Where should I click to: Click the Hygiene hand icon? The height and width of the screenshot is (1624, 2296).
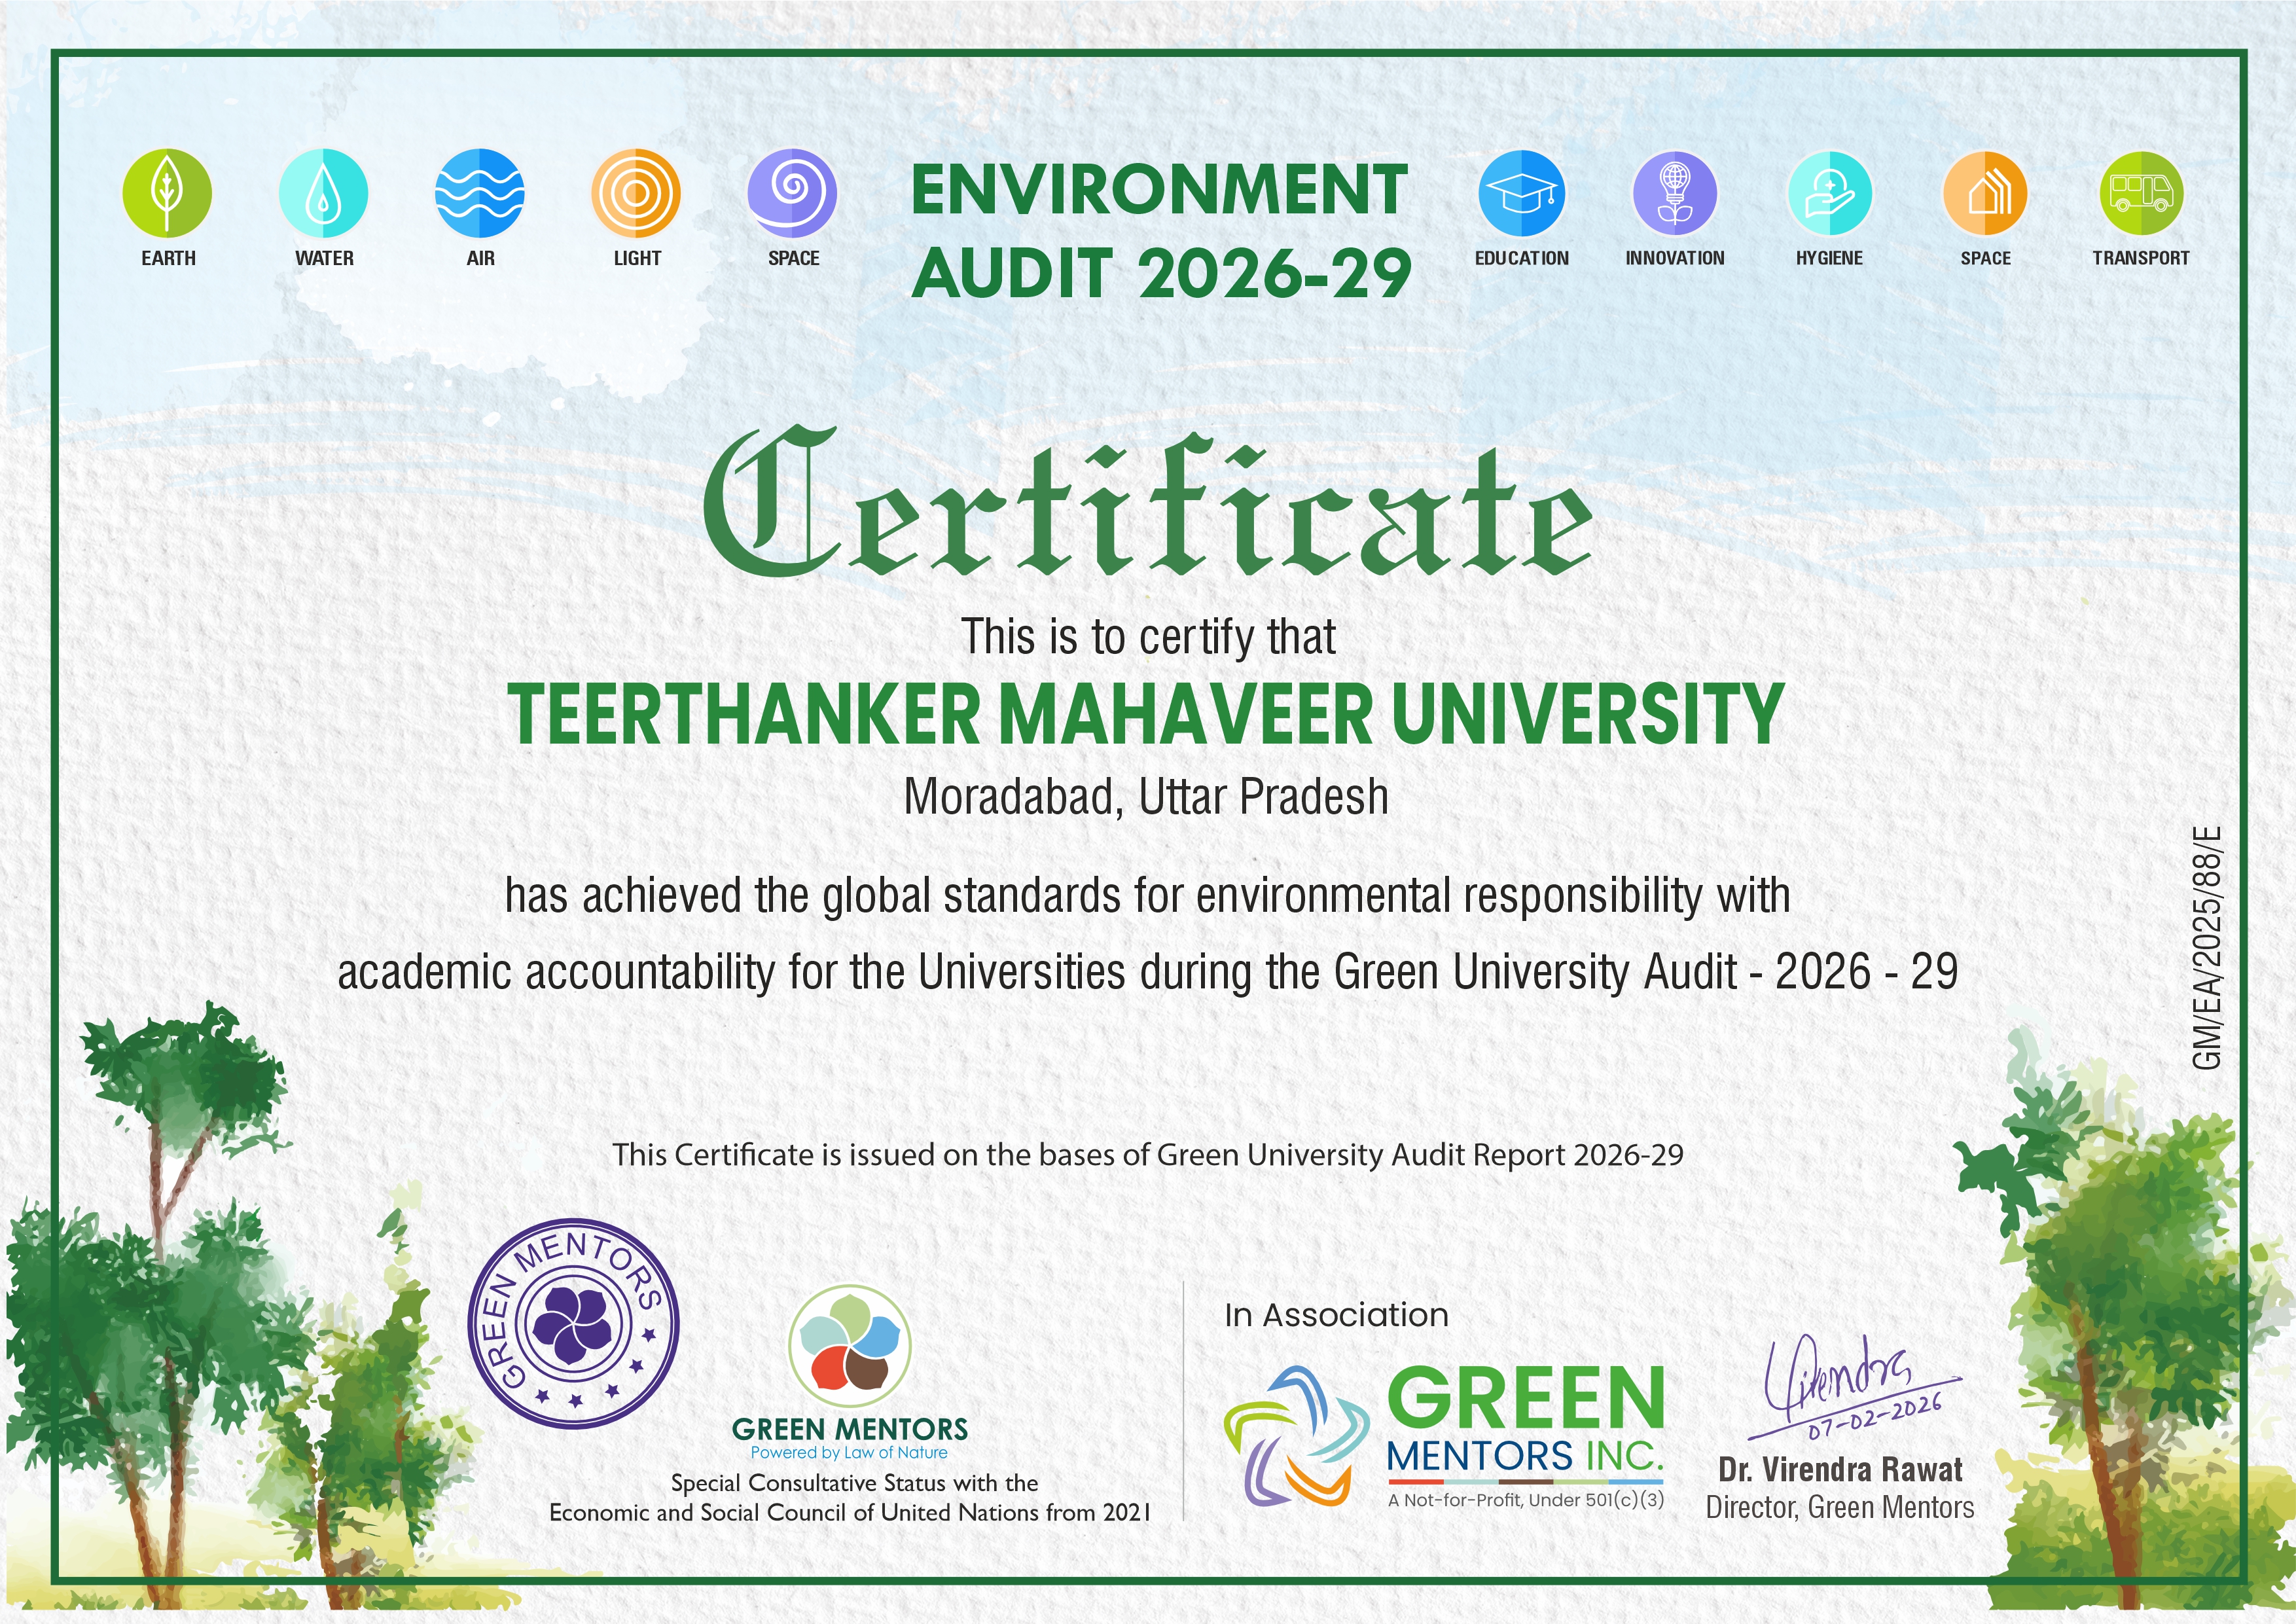tap(1829, 192)
